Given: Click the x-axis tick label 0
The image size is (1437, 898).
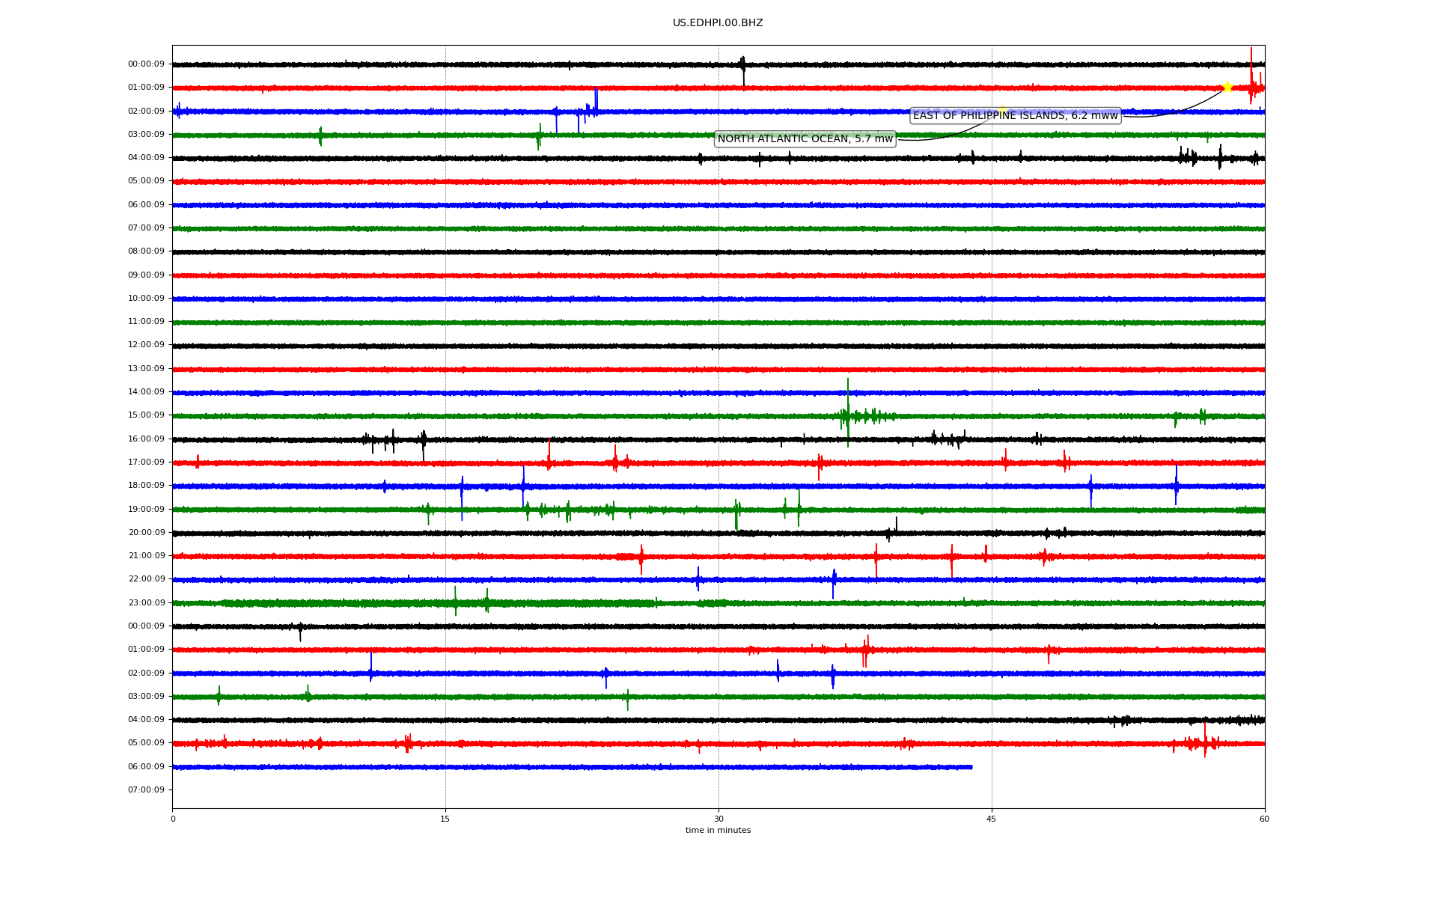Looking at the screenshot, I should point(173,819).
